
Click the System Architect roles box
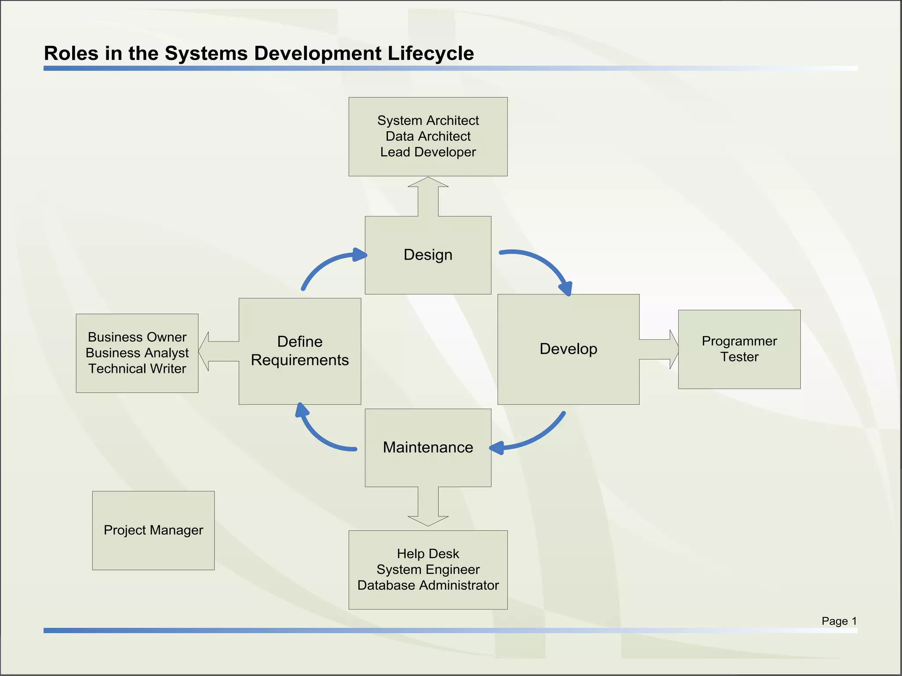pyautogui.click(x=428, y=136)
